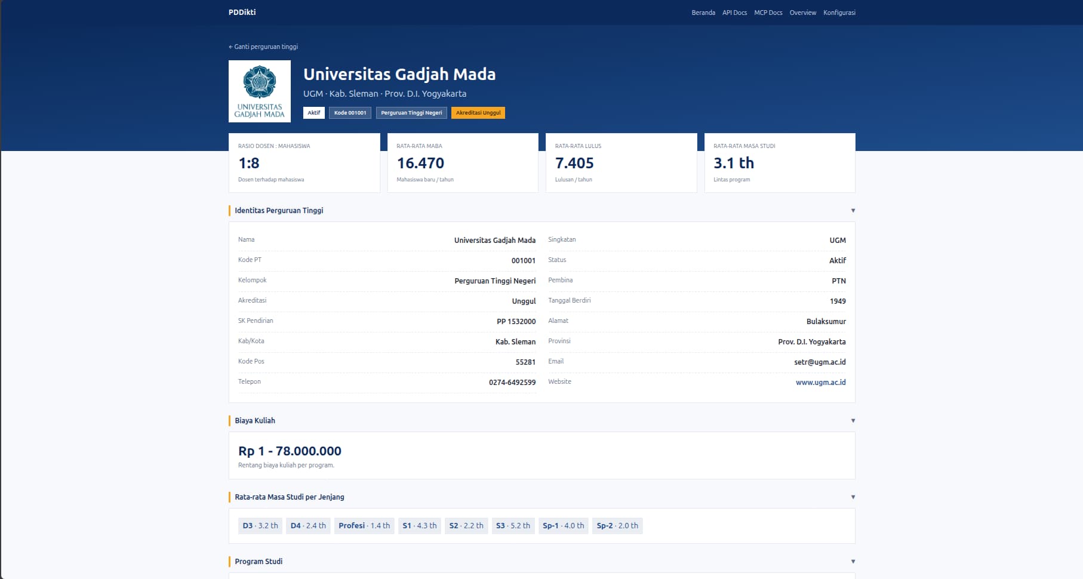Go to the Overview page
Screen dimensions: 1083x579
pos(802,13)
